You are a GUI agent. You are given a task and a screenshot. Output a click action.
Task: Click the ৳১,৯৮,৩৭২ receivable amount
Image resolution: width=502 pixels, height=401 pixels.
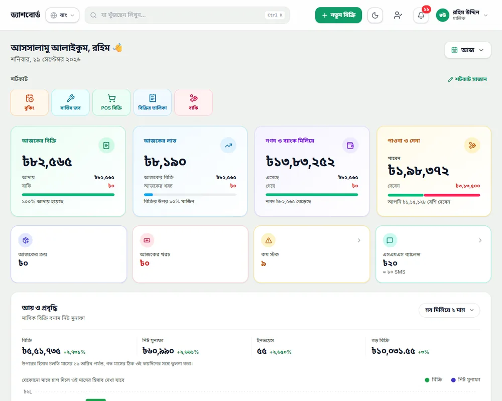pyautogui.click(x=418, y=171)
